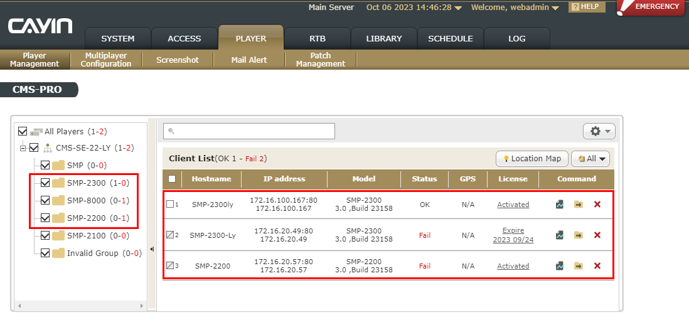Image resolution: width=689 pixels, height=320 pixels.
Task: Click the SMP-8000 folder icon in tree
Action: pos(58,200)
